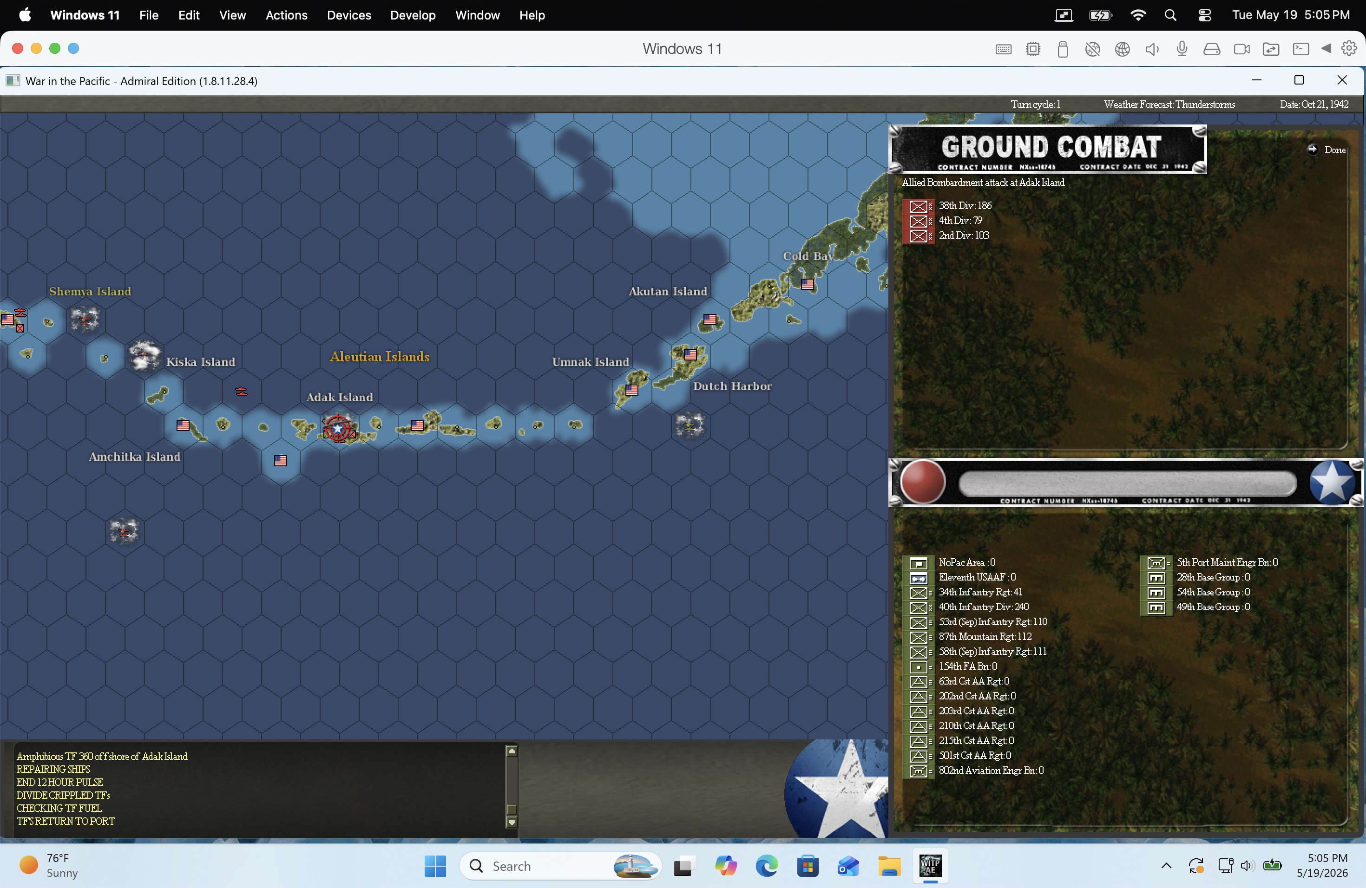The height and width of the screenshot is (888, 1366).
Task: Open the Parallels keyboard icon in toolbar
Action: pos(1003,49)
